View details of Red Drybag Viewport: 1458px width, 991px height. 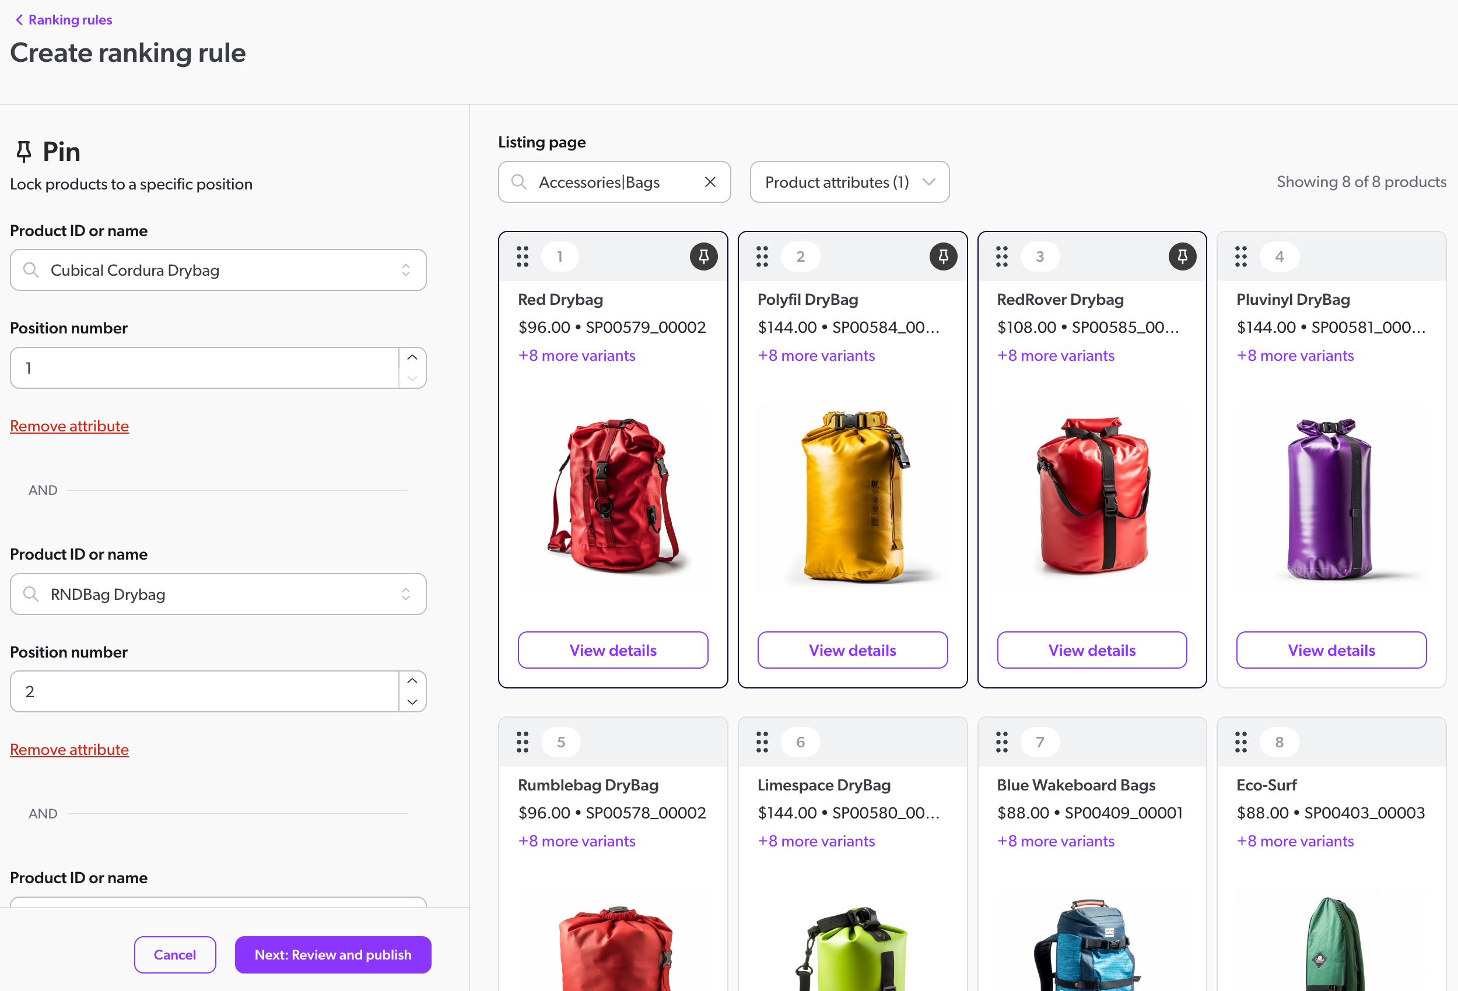coord(613,650)
